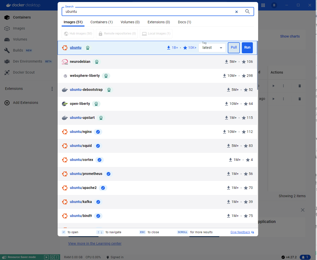Switch to the Images (51) tab

[x=73, y=22]
